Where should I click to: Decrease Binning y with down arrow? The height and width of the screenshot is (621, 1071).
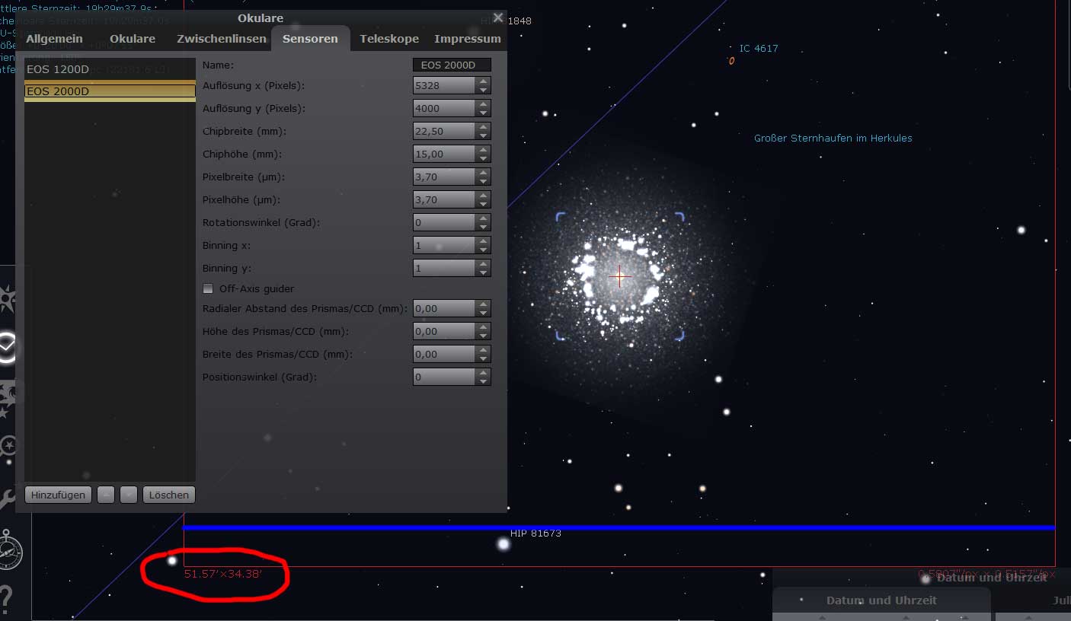point(483,272)
